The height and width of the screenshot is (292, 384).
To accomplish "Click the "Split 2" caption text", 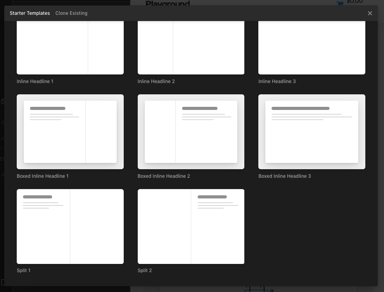I will pos(144,271).
